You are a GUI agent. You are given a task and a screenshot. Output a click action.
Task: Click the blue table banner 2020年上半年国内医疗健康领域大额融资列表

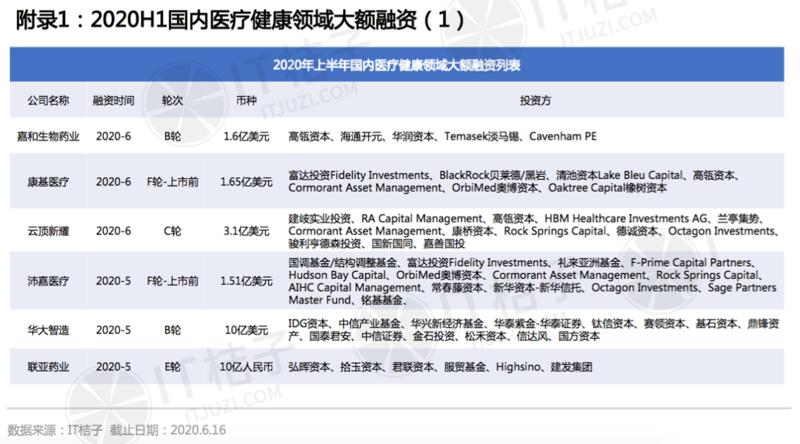click(396, 64)
